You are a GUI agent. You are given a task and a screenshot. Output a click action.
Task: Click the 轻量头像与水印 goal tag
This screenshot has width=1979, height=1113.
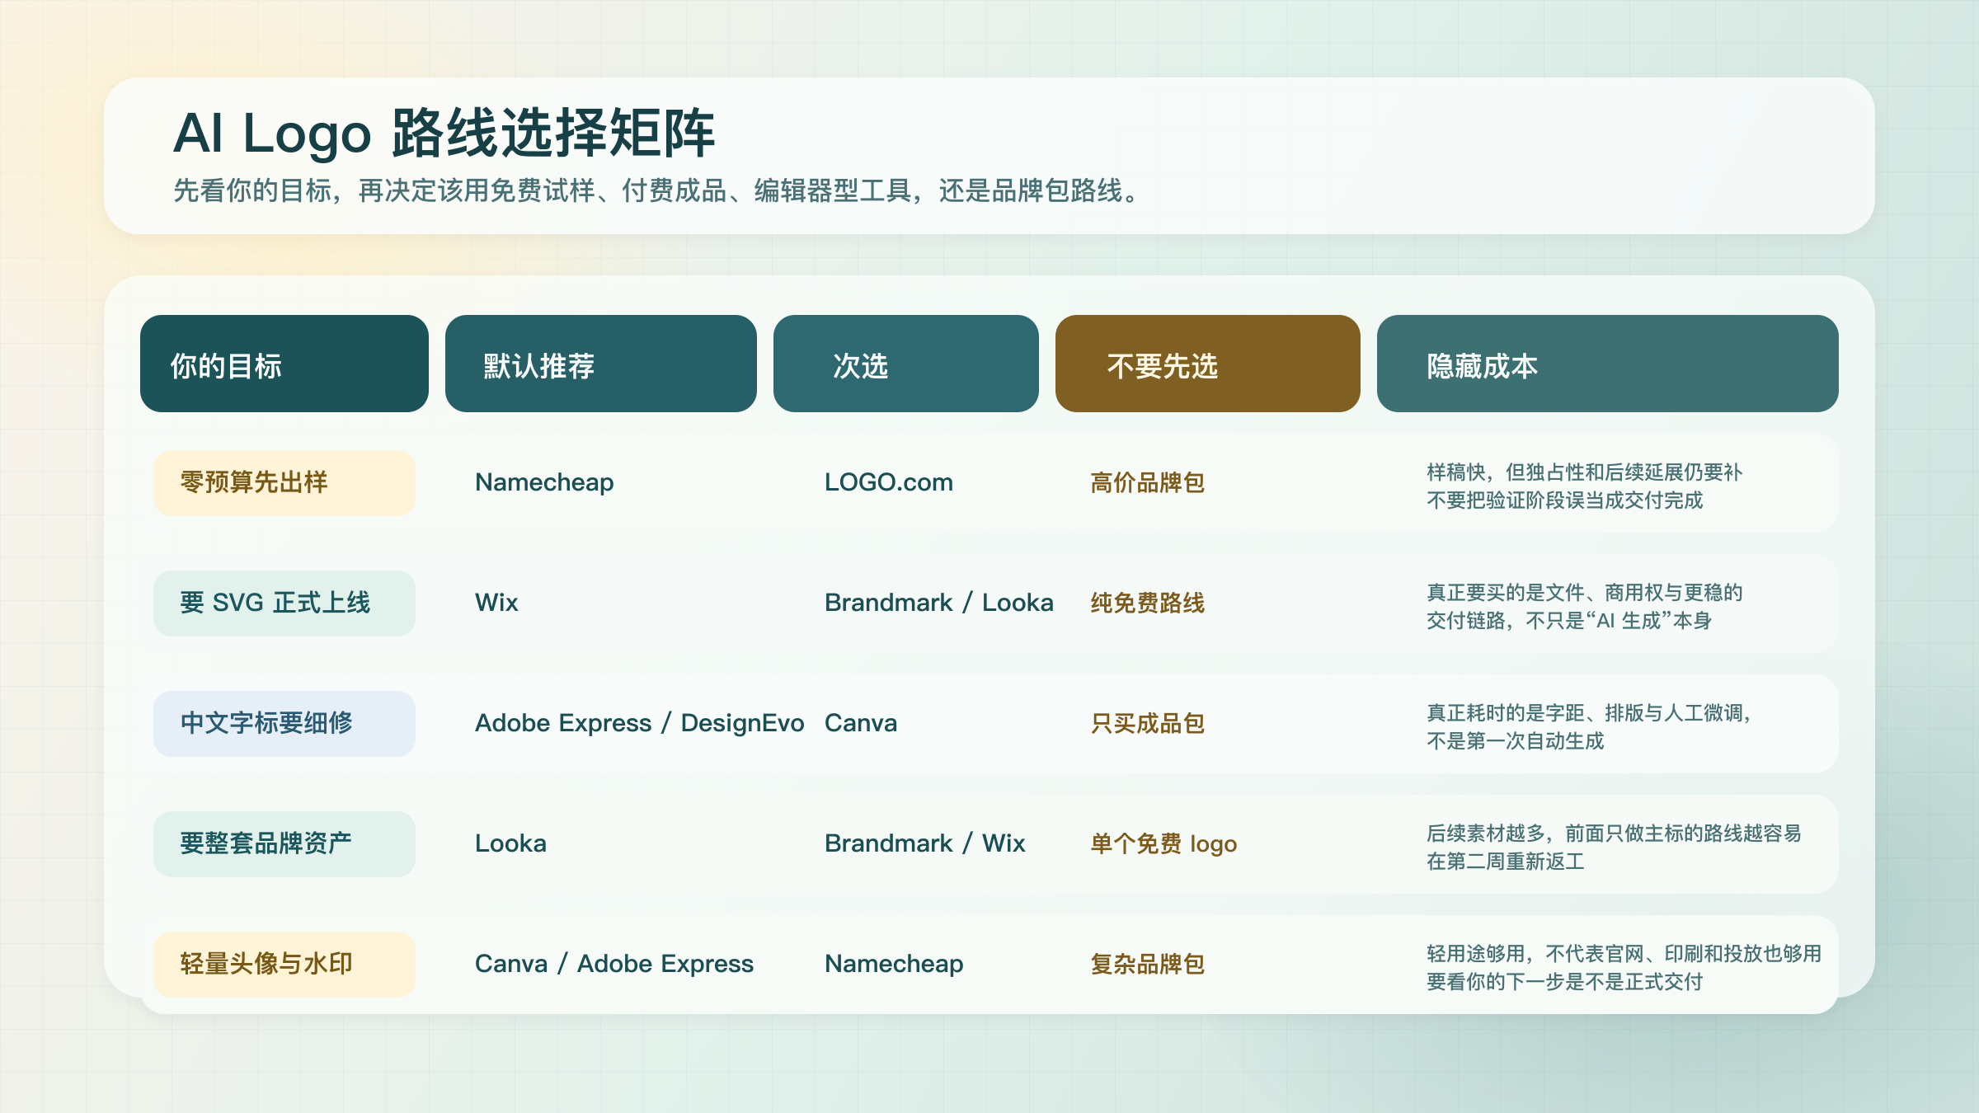[x=284, y=964]
